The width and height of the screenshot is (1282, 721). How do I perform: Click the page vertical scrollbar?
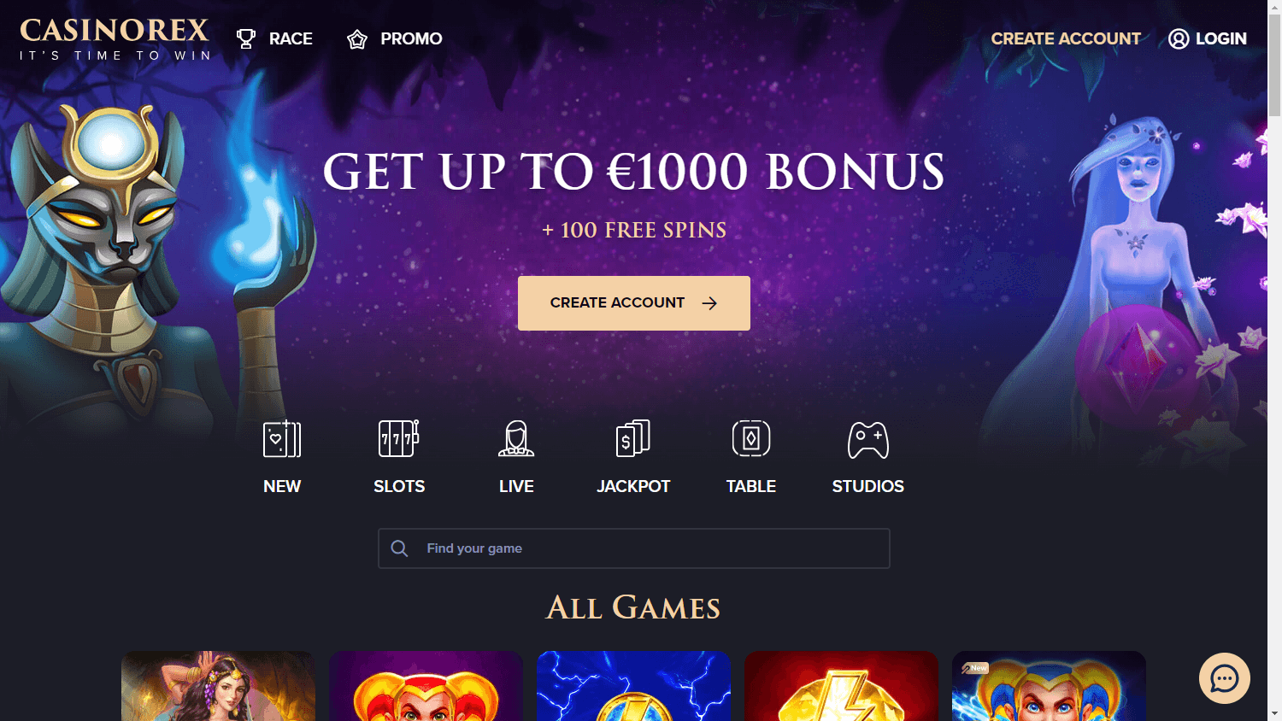click(1274, 360)
